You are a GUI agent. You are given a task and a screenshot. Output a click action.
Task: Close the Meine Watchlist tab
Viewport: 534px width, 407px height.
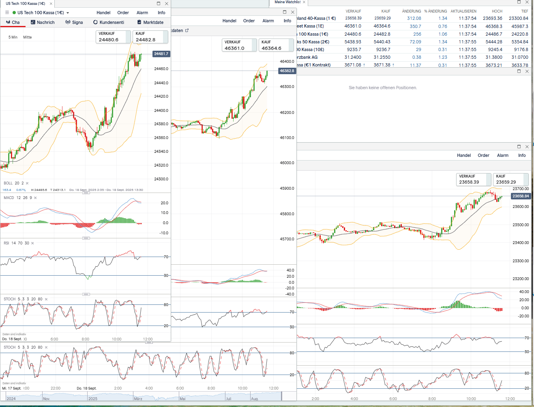pos(304,2)
